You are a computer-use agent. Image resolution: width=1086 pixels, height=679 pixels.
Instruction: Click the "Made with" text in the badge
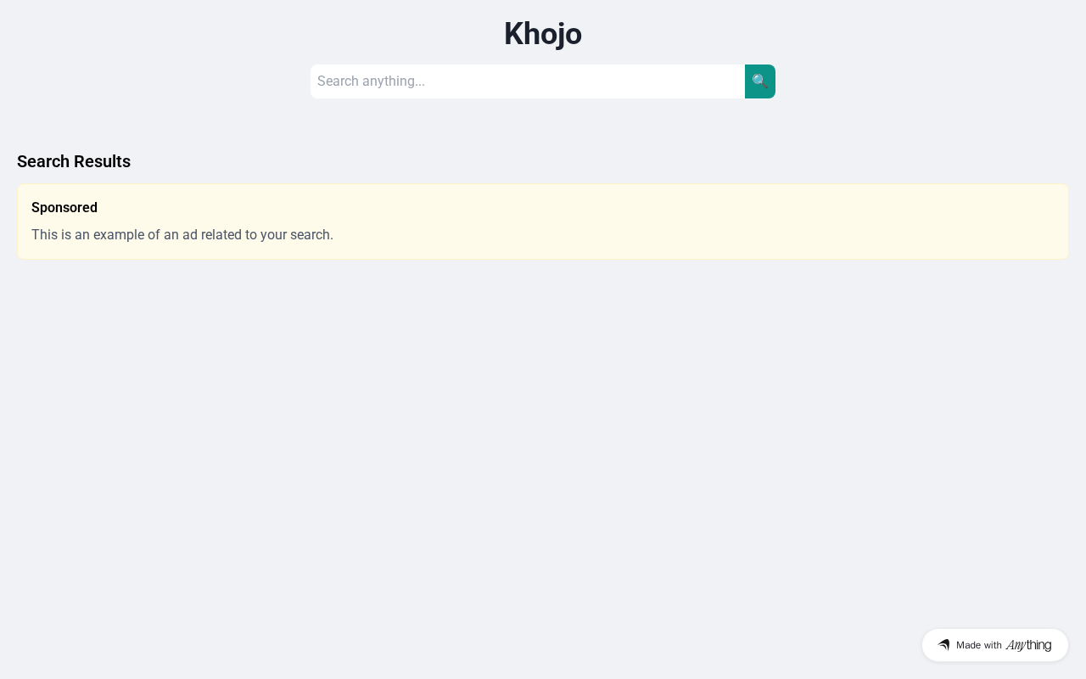979,645
